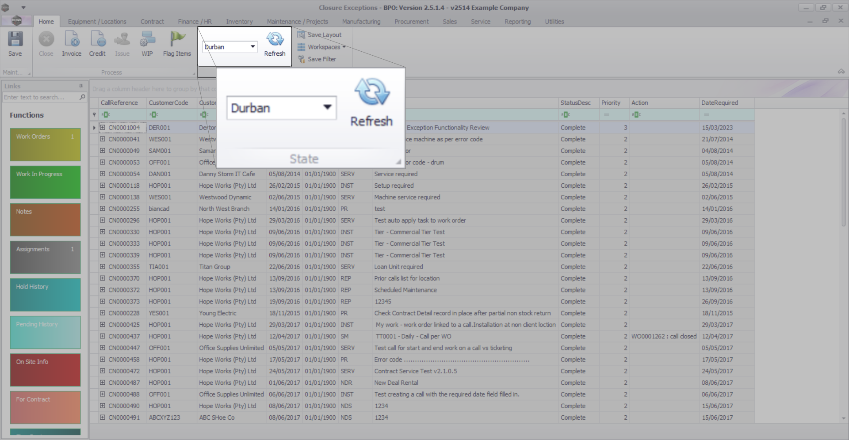Open the Manufacturing tab

tap(361, 21)
